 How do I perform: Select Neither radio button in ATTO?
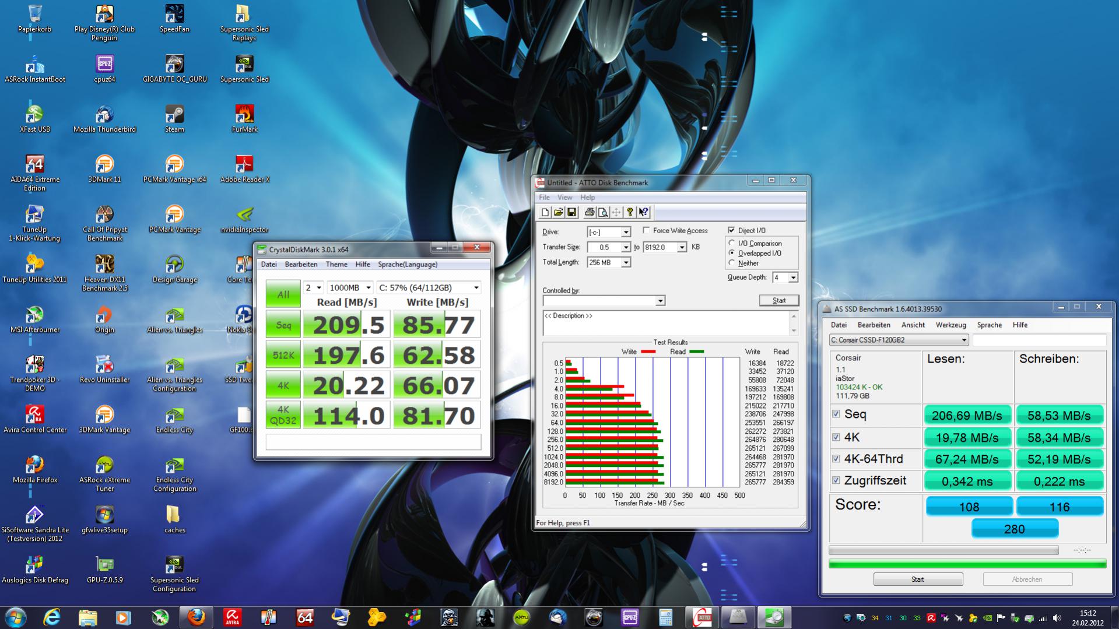pos(732,263)
